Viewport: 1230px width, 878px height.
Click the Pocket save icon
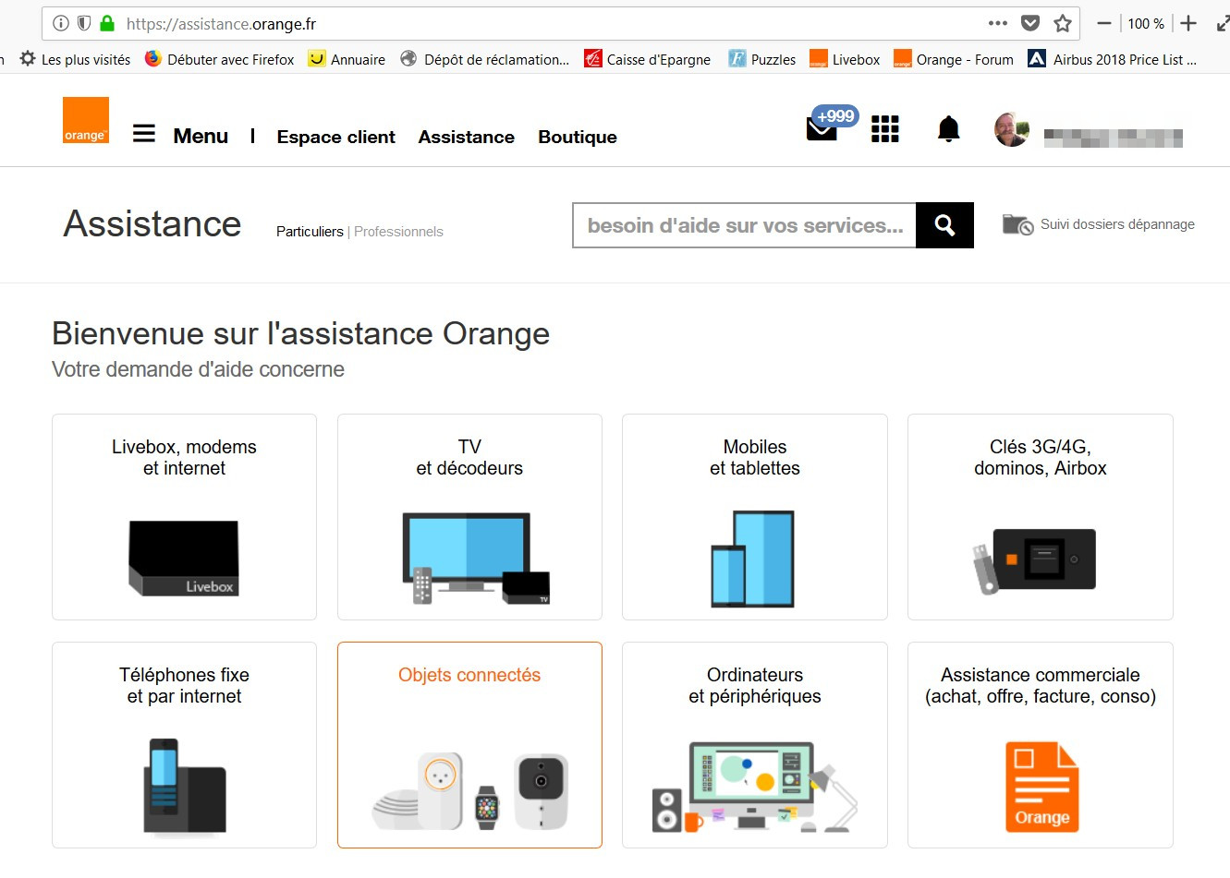click(x=1030, y=24)
